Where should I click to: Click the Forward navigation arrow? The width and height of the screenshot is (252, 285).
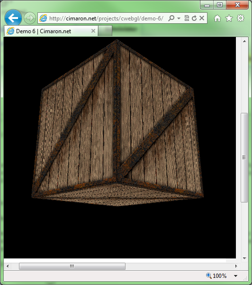point(30,18)
